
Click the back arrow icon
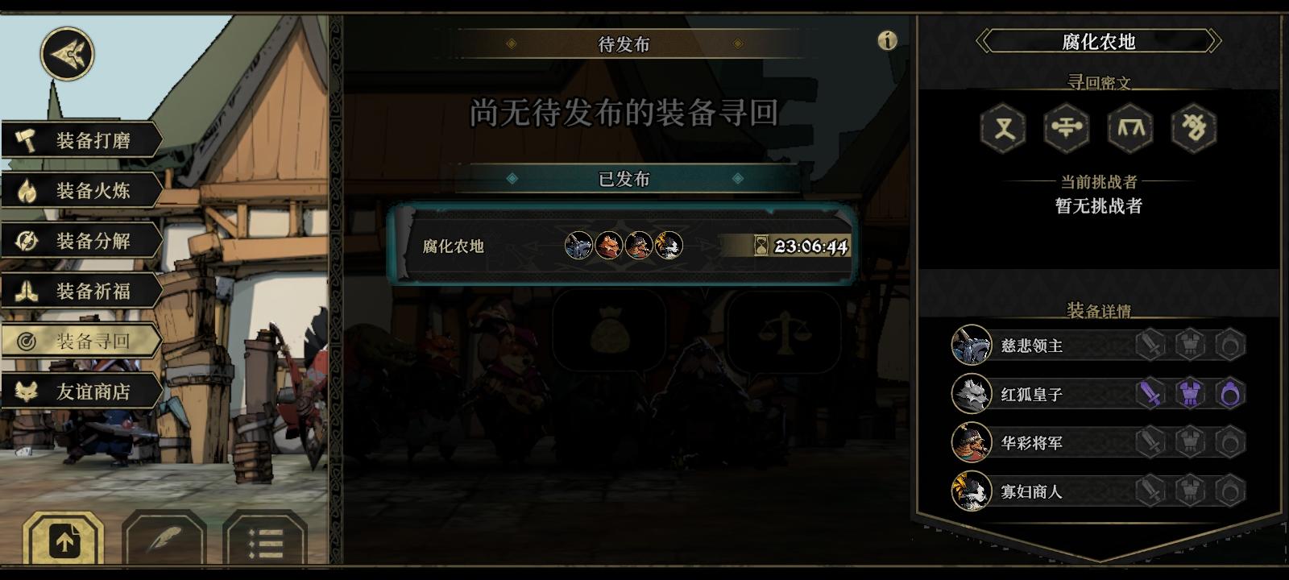pos(68,54)
